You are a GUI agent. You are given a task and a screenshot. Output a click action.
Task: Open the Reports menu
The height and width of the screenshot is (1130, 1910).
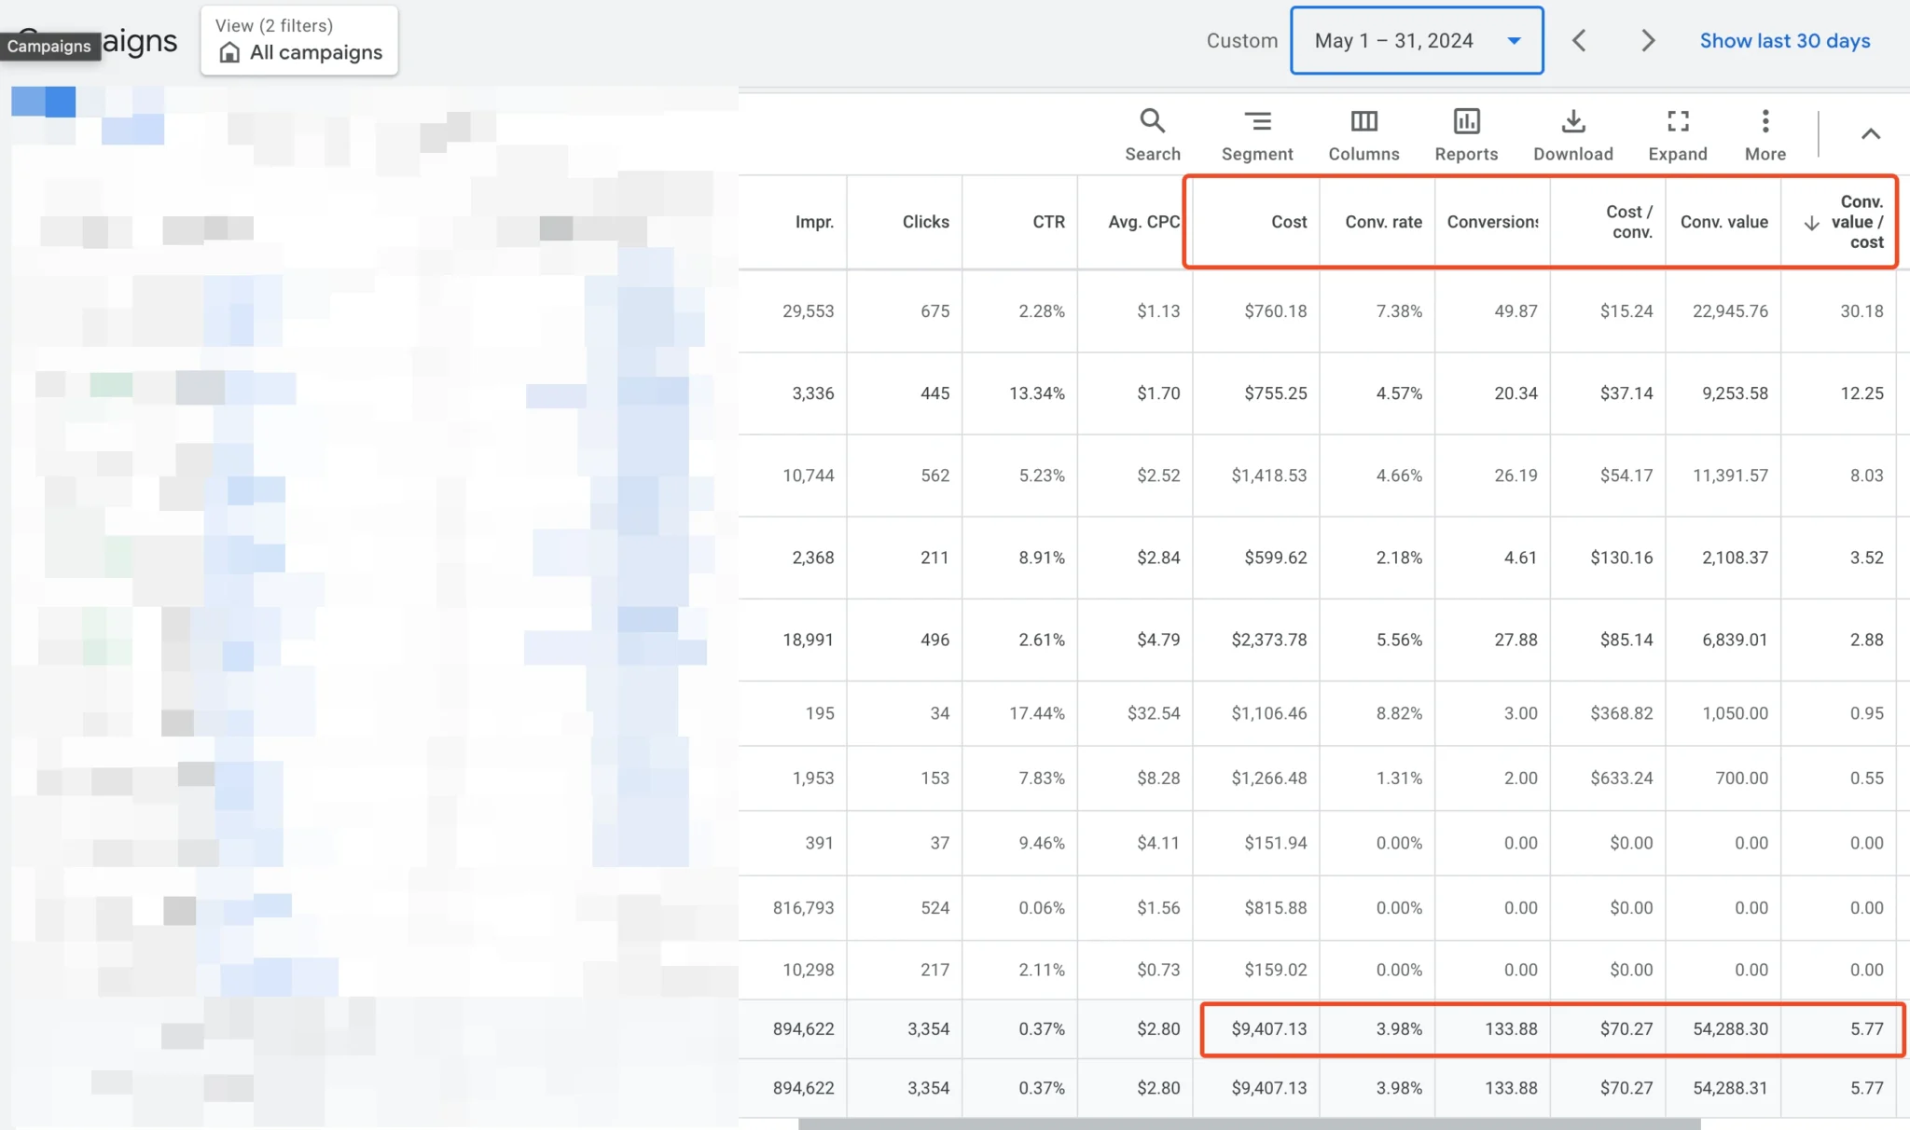click(x=1466, y=134)
